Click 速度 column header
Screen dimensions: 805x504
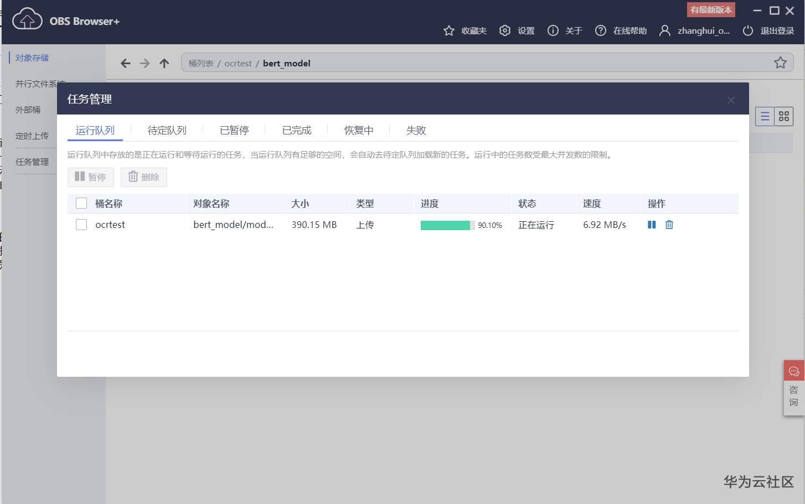(592, 204)
